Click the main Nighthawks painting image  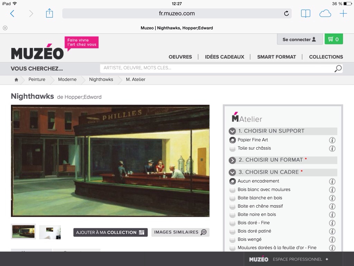click(x=110, y=161)
